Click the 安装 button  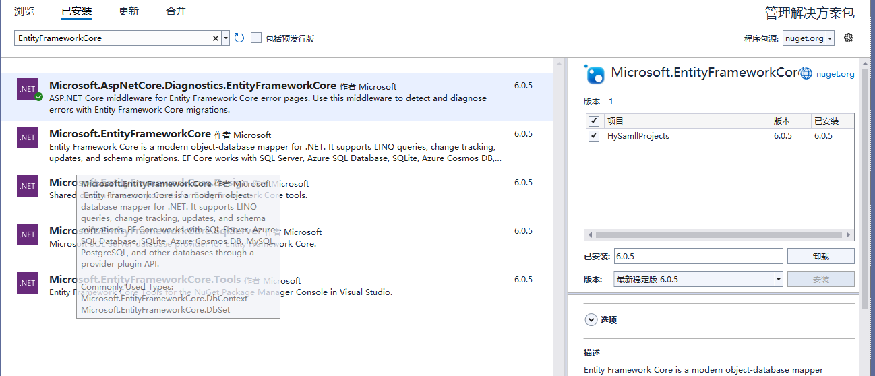821,279
